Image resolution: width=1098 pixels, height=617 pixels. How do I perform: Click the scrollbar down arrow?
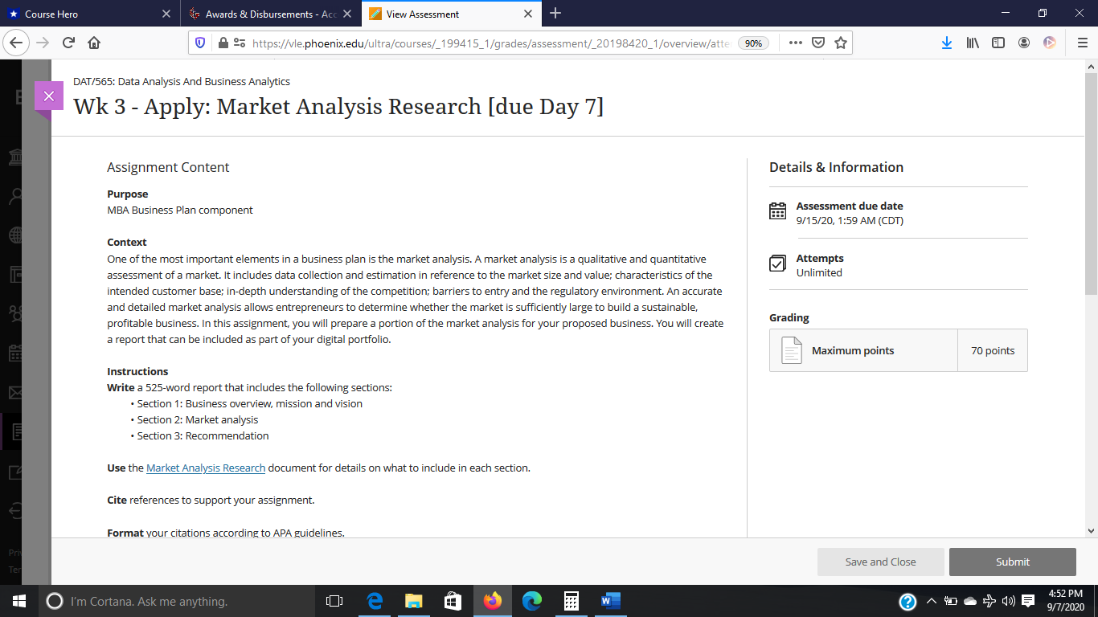(1091, 531)
